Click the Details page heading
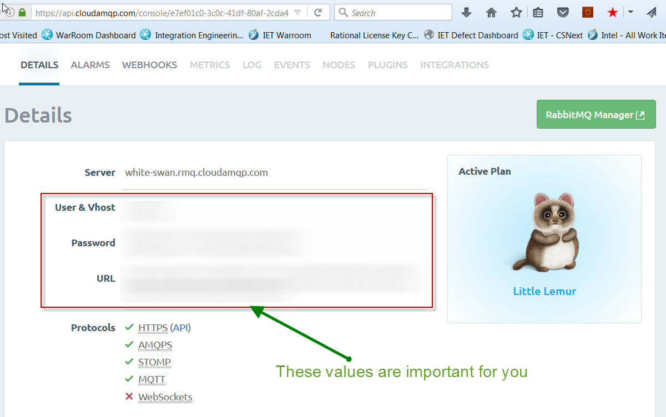 (x=38, y=115)
